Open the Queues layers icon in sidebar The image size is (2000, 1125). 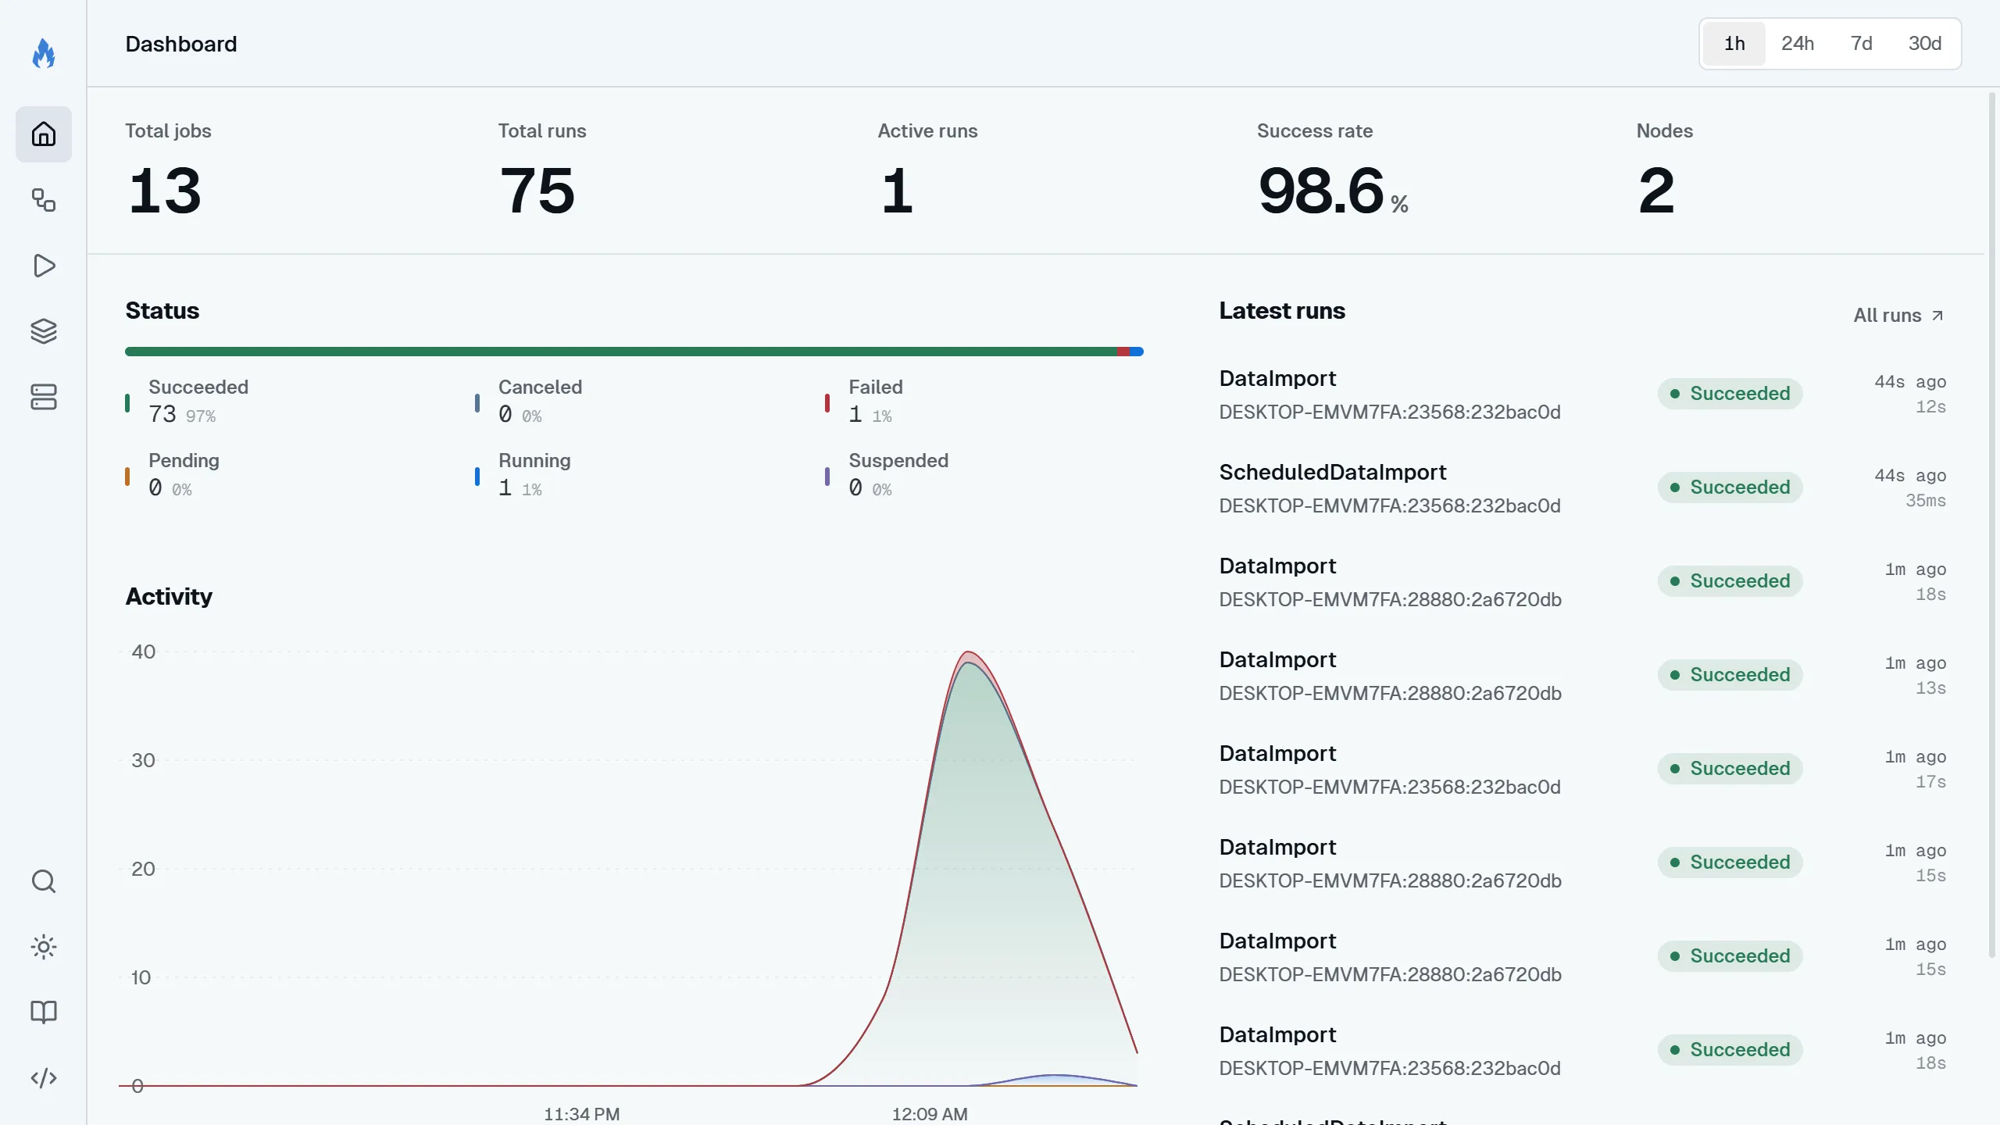tap(44, 331)
